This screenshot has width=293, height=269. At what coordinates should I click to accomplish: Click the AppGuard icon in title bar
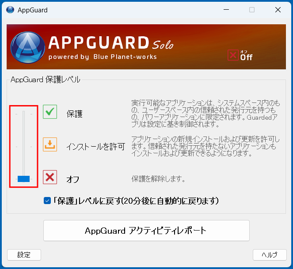[10, 10]
